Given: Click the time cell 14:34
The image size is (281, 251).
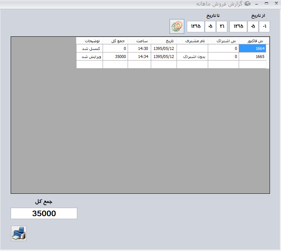Looking at the screenshot, I should pos(139,57).
